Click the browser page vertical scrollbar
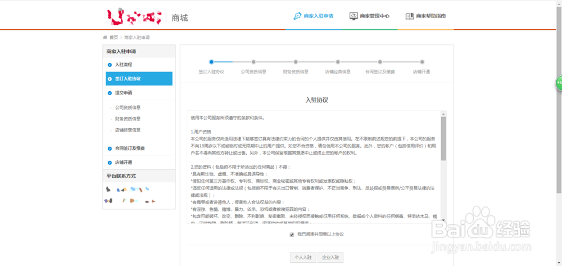This screenshot has width=562, height=266. pyautogui.click(x=560, y=100)
